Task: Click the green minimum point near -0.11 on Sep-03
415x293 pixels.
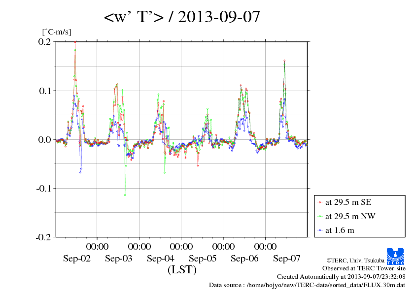Action: tap(125, 195)
